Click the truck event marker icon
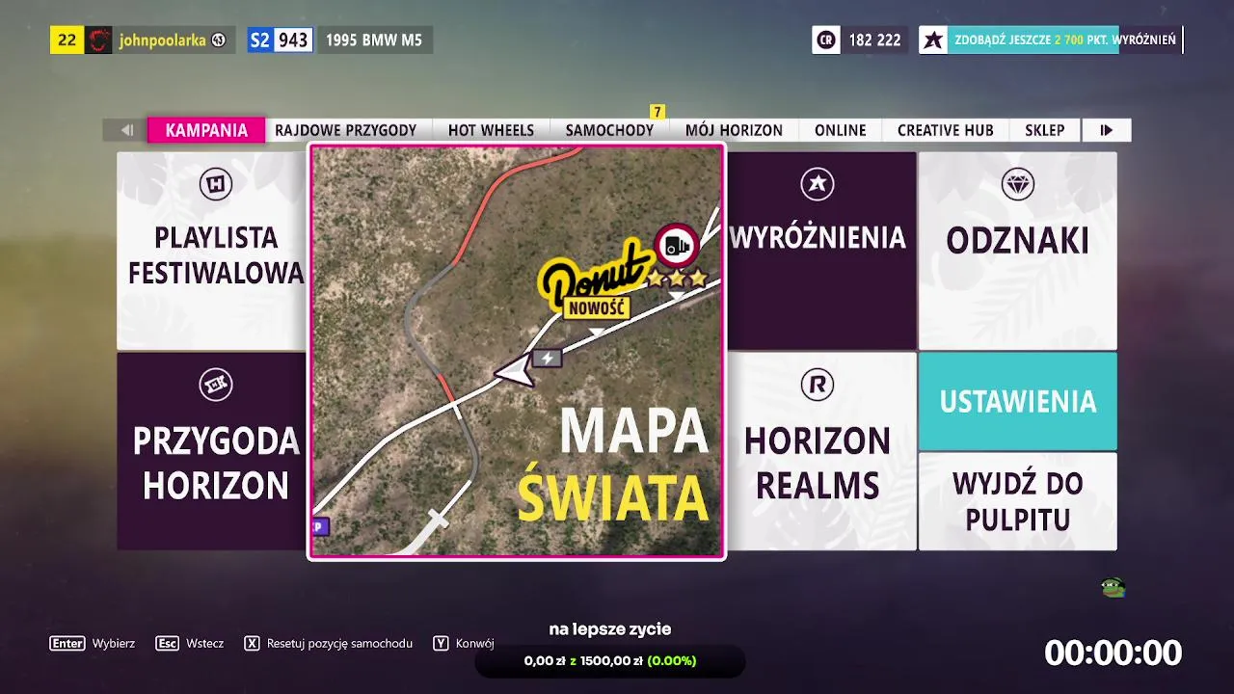This screenshot has width=1234, height=694. 677,247
